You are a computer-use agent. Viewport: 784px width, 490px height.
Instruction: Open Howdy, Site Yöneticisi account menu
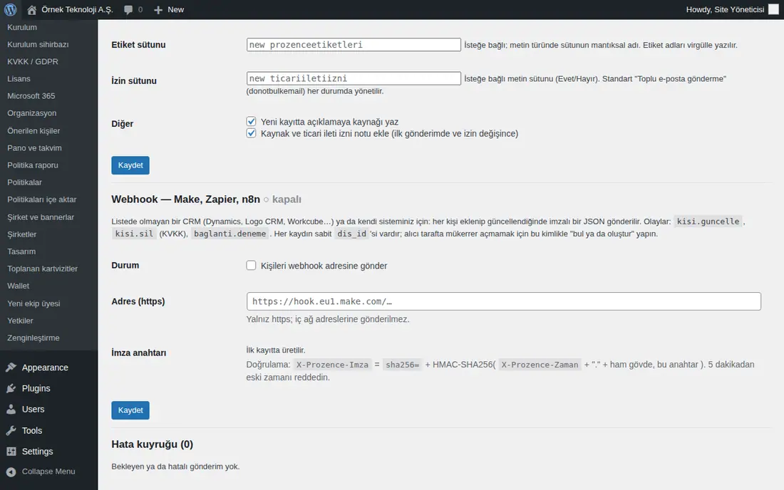coord(725,9)
